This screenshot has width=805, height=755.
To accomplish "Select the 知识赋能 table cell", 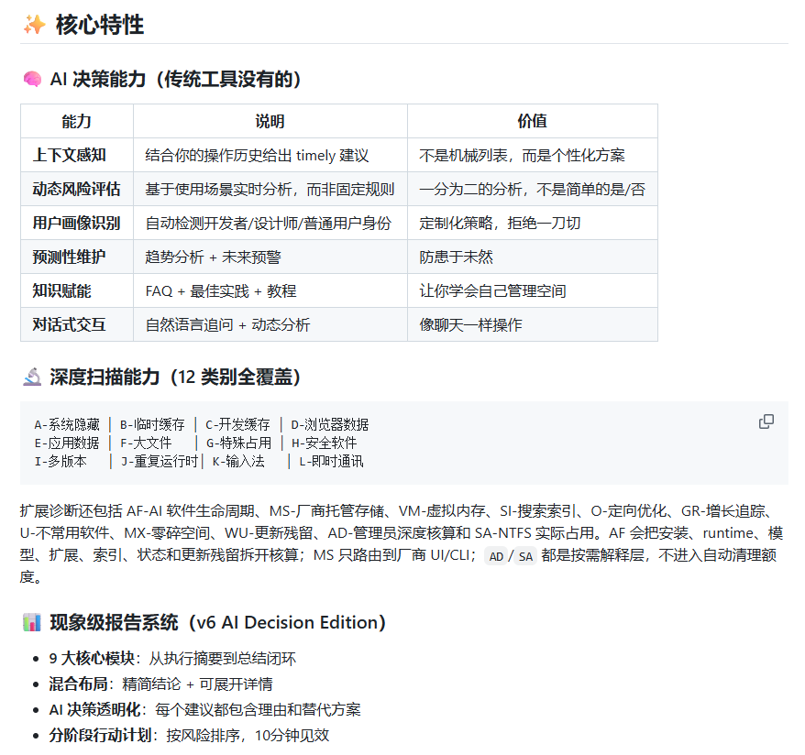I will point(77,290).
